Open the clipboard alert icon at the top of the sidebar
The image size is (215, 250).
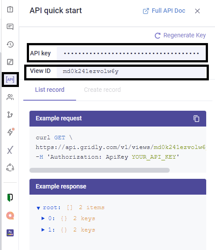pos(10,9)
